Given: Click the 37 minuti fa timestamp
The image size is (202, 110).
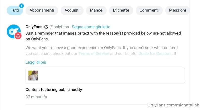Looking at the screenshot, I should [x=36, y=97].
